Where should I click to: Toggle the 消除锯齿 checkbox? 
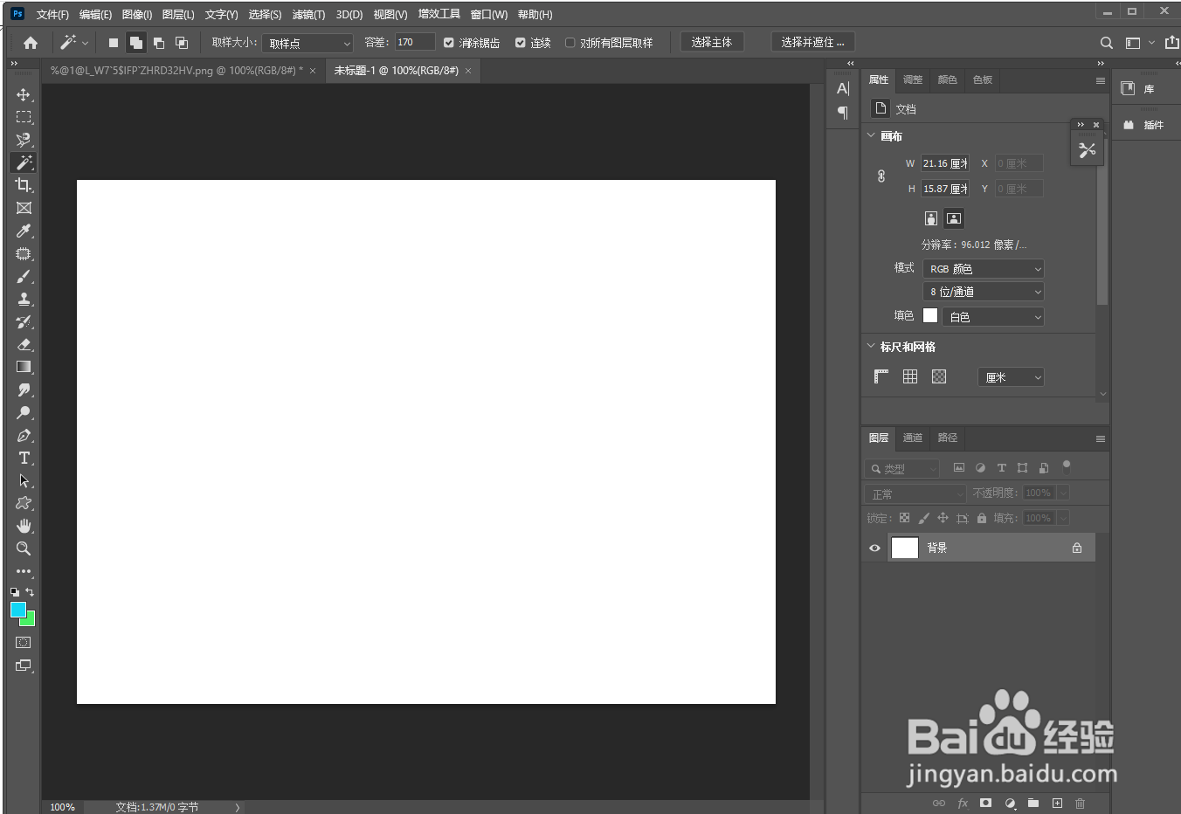[x=447, y=42]
